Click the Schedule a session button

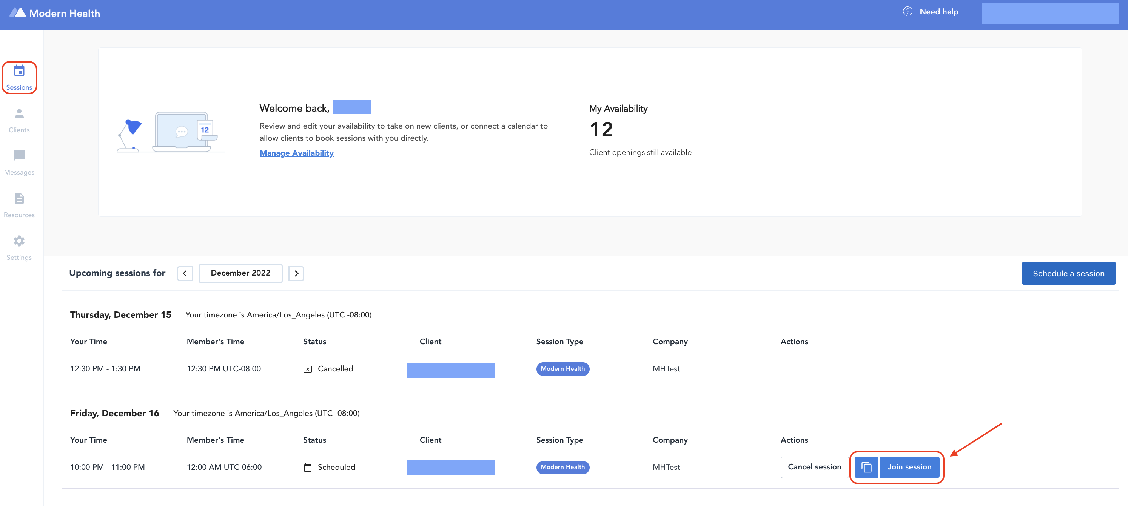[x=1068, y=273]
